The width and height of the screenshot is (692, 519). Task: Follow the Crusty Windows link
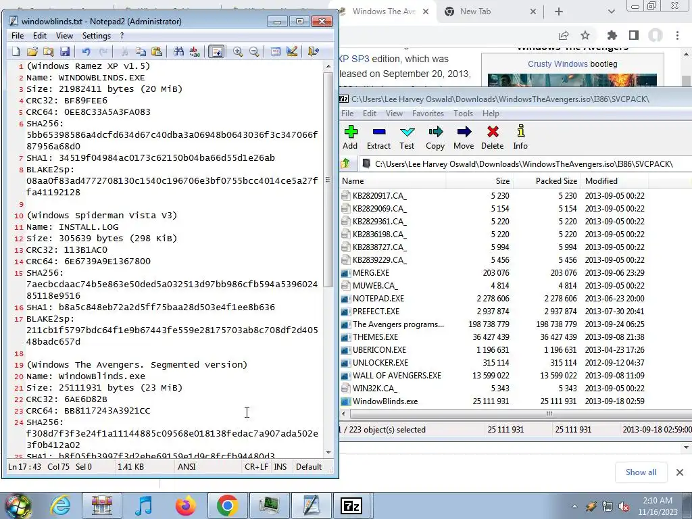(x=558, y=64)
